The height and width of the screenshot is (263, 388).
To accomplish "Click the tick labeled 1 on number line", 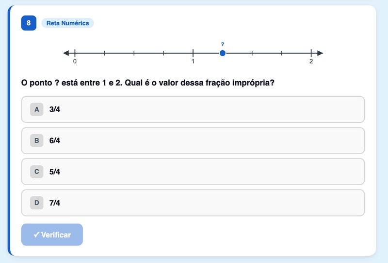I will click(193, 53).
